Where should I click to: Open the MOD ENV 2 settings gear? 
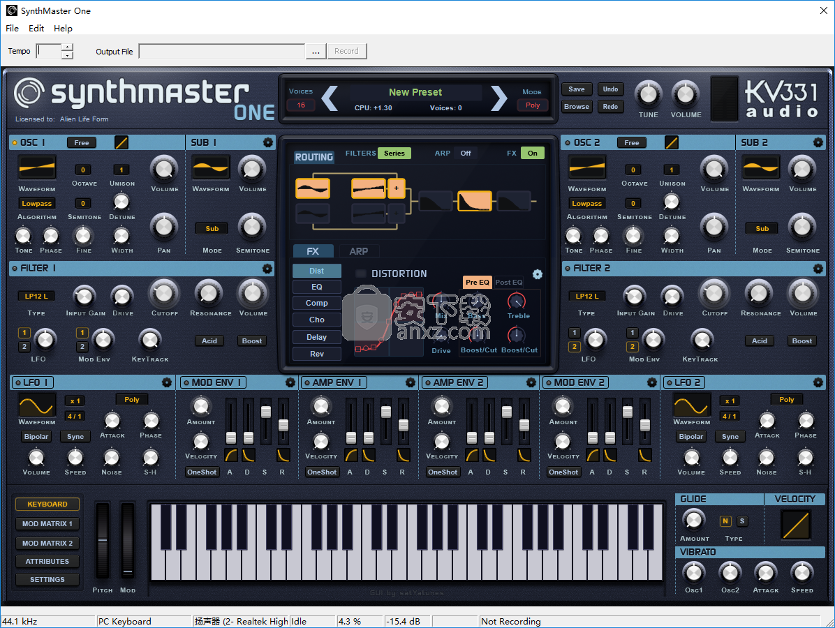(x=652, y=382)
